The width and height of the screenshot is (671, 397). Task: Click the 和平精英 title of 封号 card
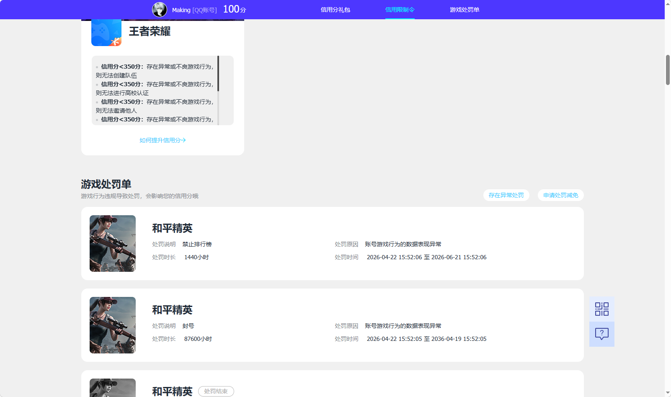coord(172,310)
